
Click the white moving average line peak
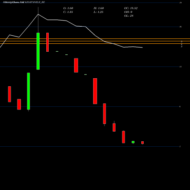[x=38, y=14]
